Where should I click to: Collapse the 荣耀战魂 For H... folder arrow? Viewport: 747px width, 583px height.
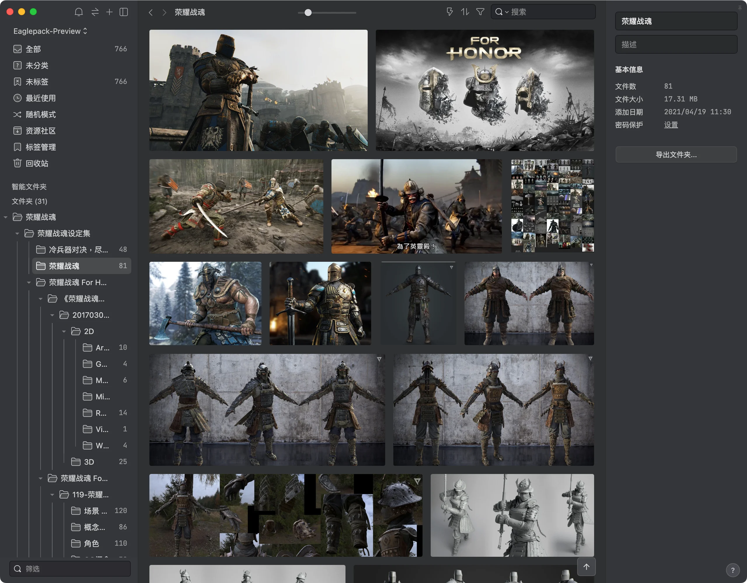click(x=29, y=282)
